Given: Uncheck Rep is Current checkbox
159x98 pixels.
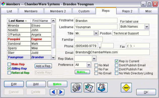Looking at the screenshot, I should (x=116, y=61).
